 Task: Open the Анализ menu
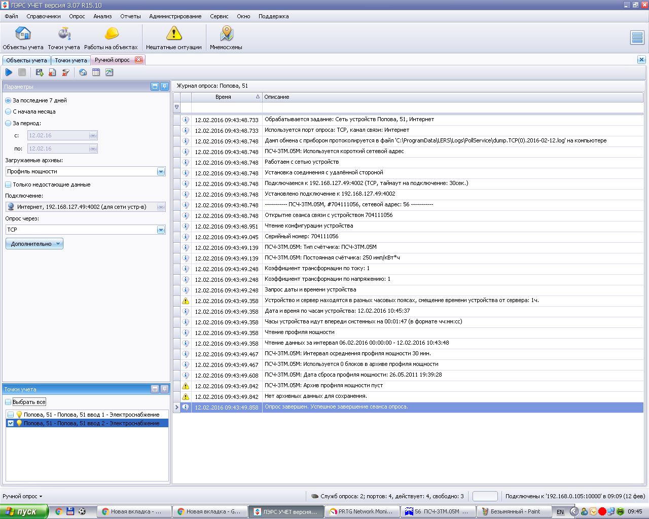pos(102,16)
